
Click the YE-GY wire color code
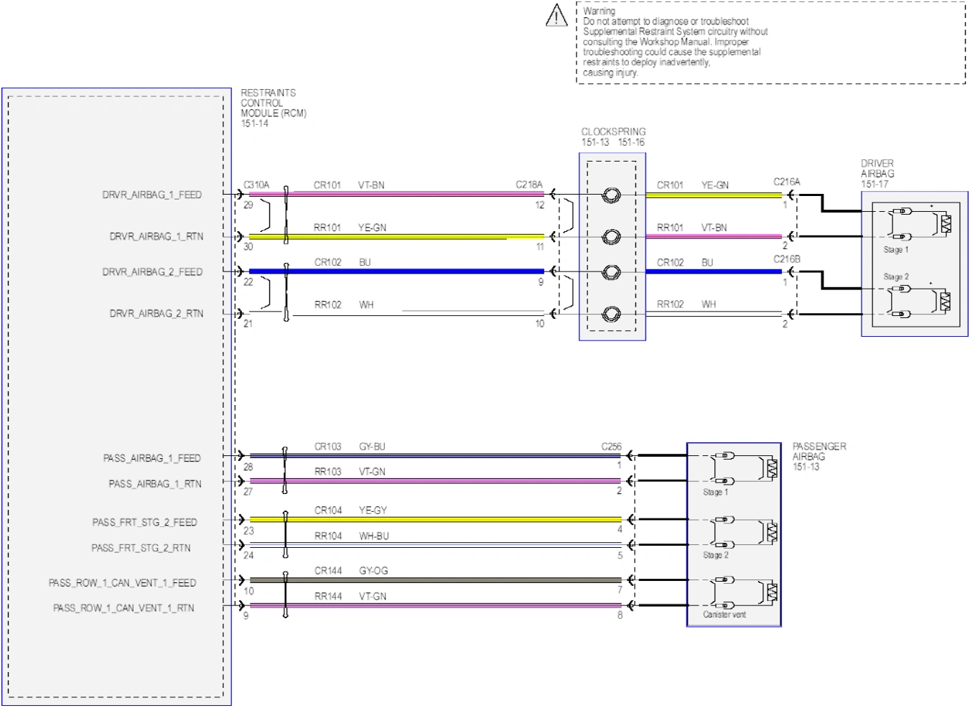click(373, 511)
